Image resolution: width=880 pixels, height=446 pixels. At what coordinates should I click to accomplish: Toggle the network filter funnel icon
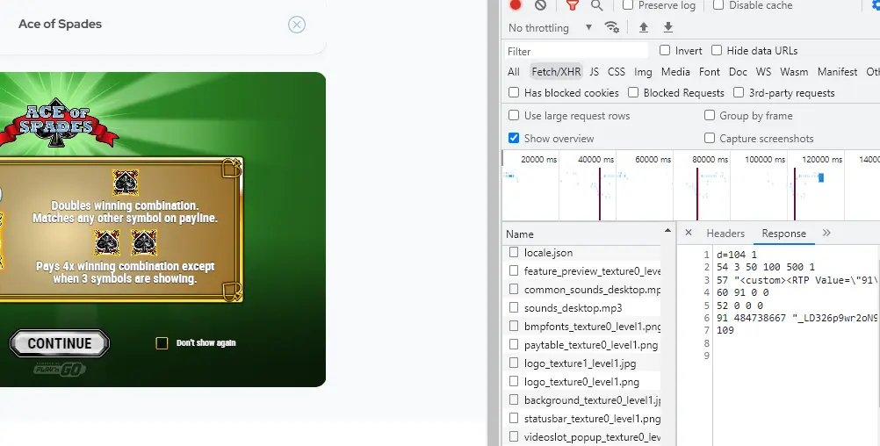572,5
